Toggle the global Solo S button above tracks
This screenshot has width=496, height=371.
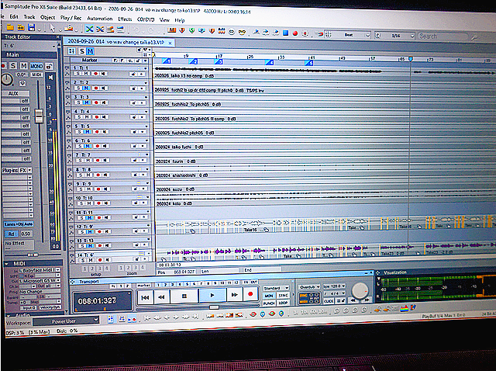(x=82, y=51)
